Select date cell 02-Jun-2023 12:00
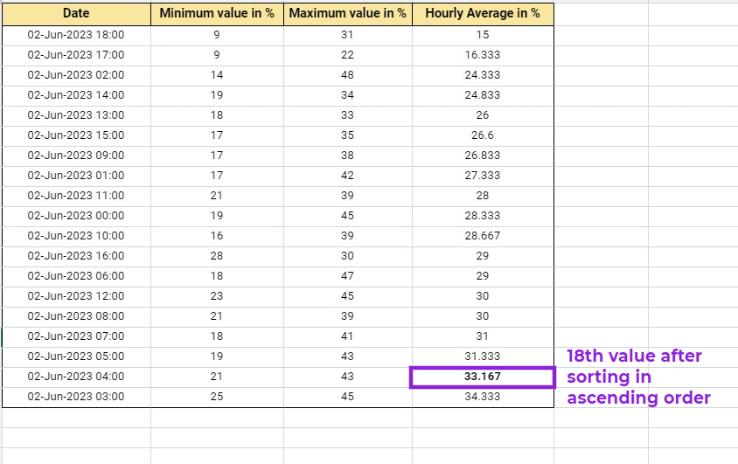738x464 pixels. pos(76,296)
